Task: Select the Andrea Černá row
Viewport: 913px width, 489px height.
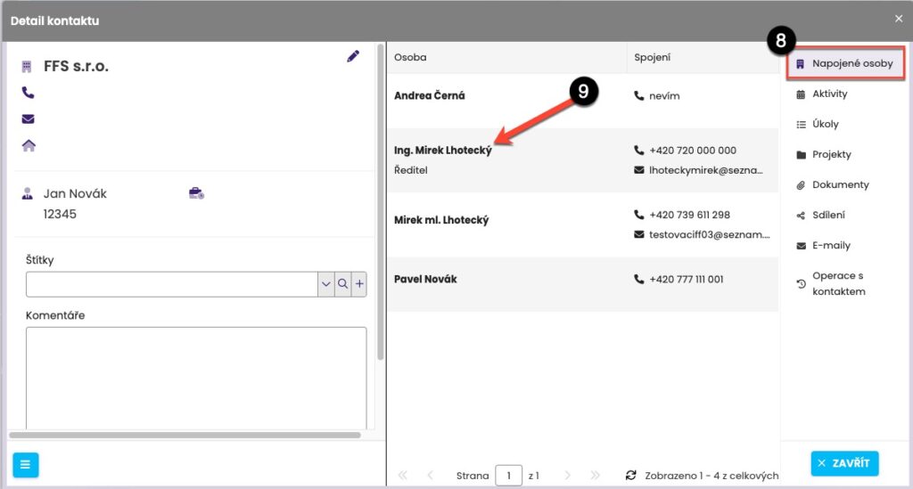Action: pos(583,101)
